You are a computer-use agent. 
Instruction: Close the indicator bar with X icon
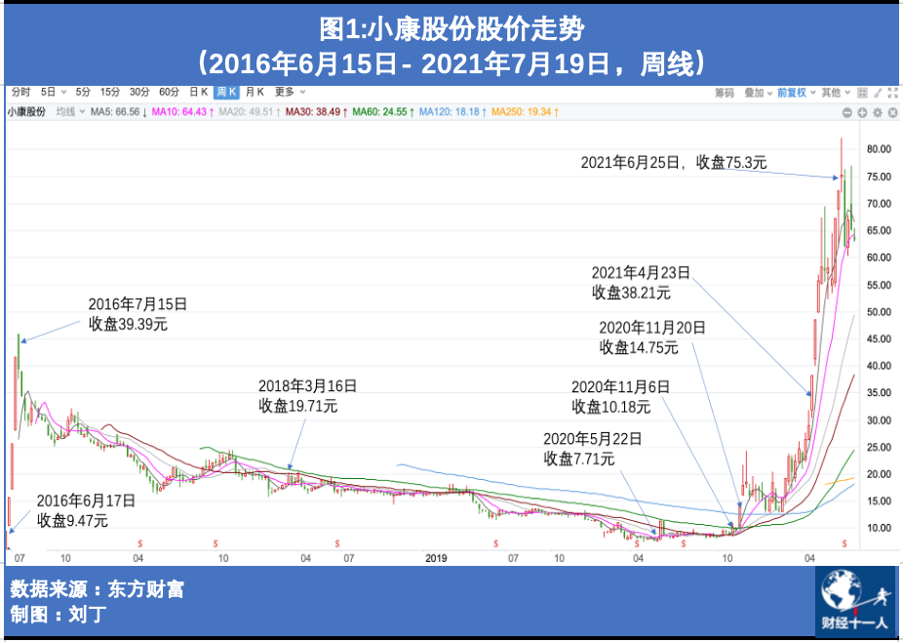coord(892,112)
